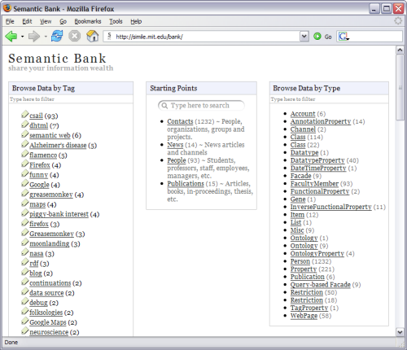This screenshot has height=350, width=407.
Task: Open the Tools menu
Action: 116,21
